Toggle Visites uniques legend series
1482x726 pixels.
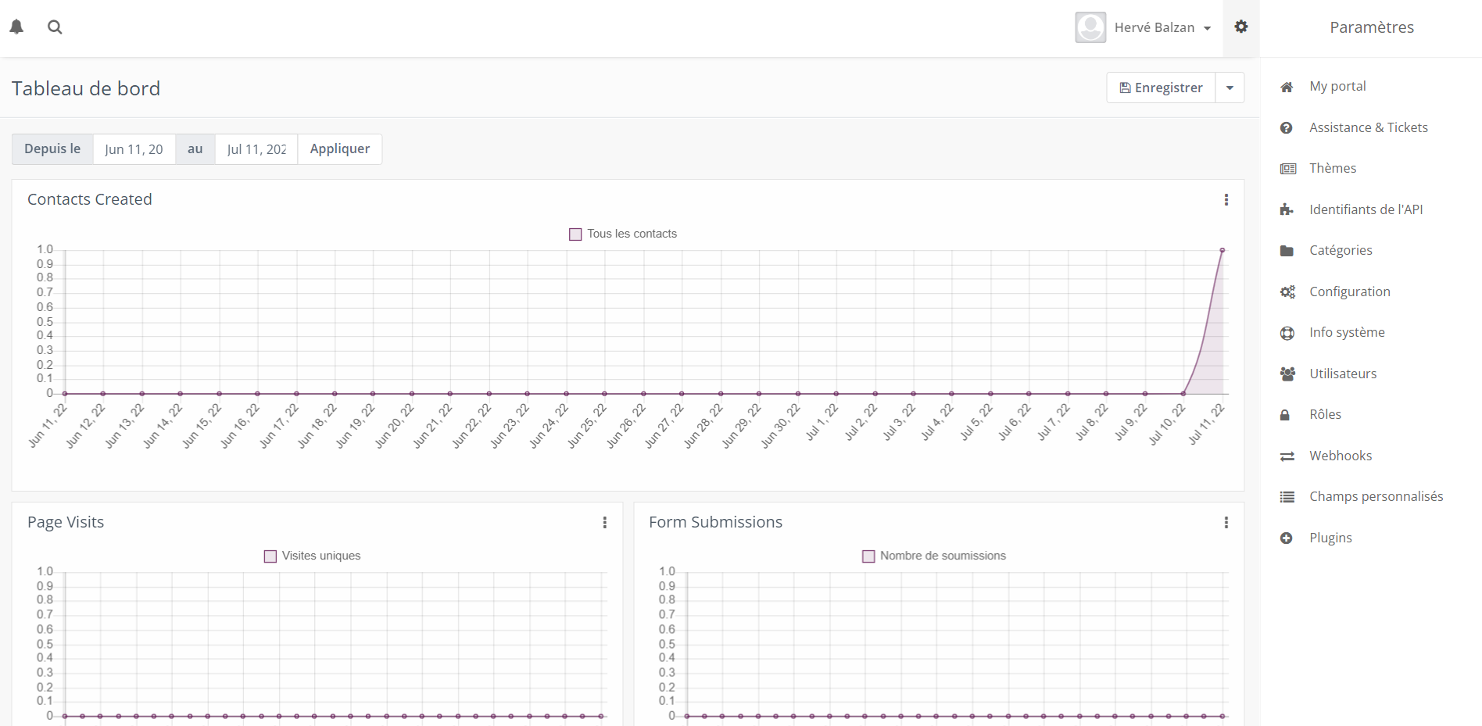click(313, 556)
